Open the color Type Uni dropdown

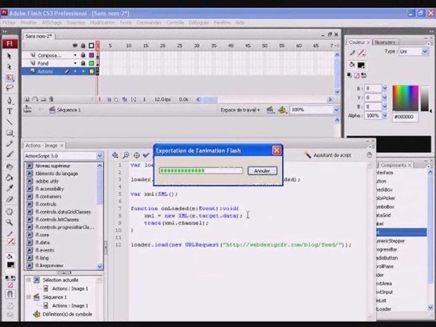coord(425,51)
